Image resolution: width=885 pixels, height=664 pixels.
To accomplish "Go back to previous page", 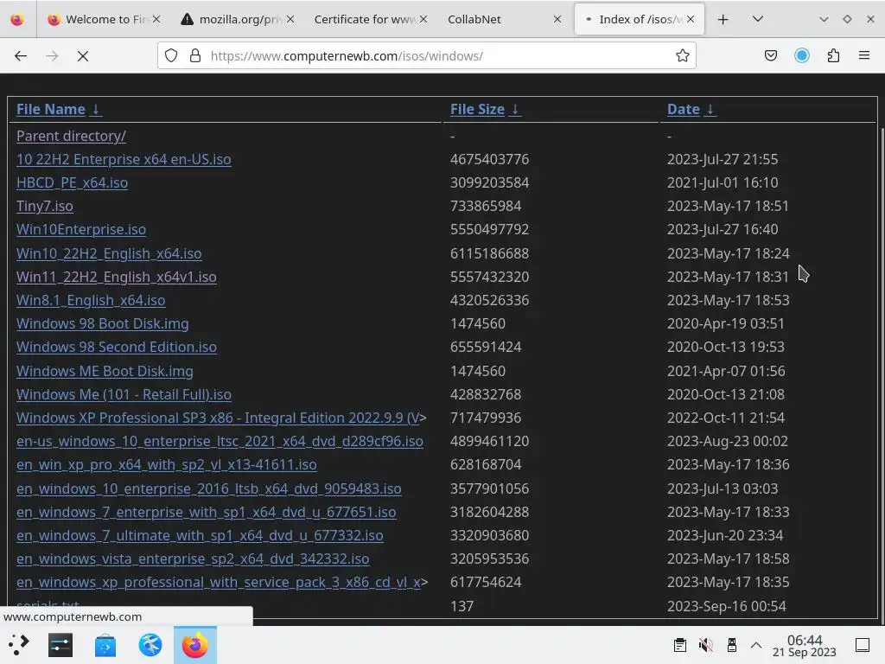I will pos(21,56).
